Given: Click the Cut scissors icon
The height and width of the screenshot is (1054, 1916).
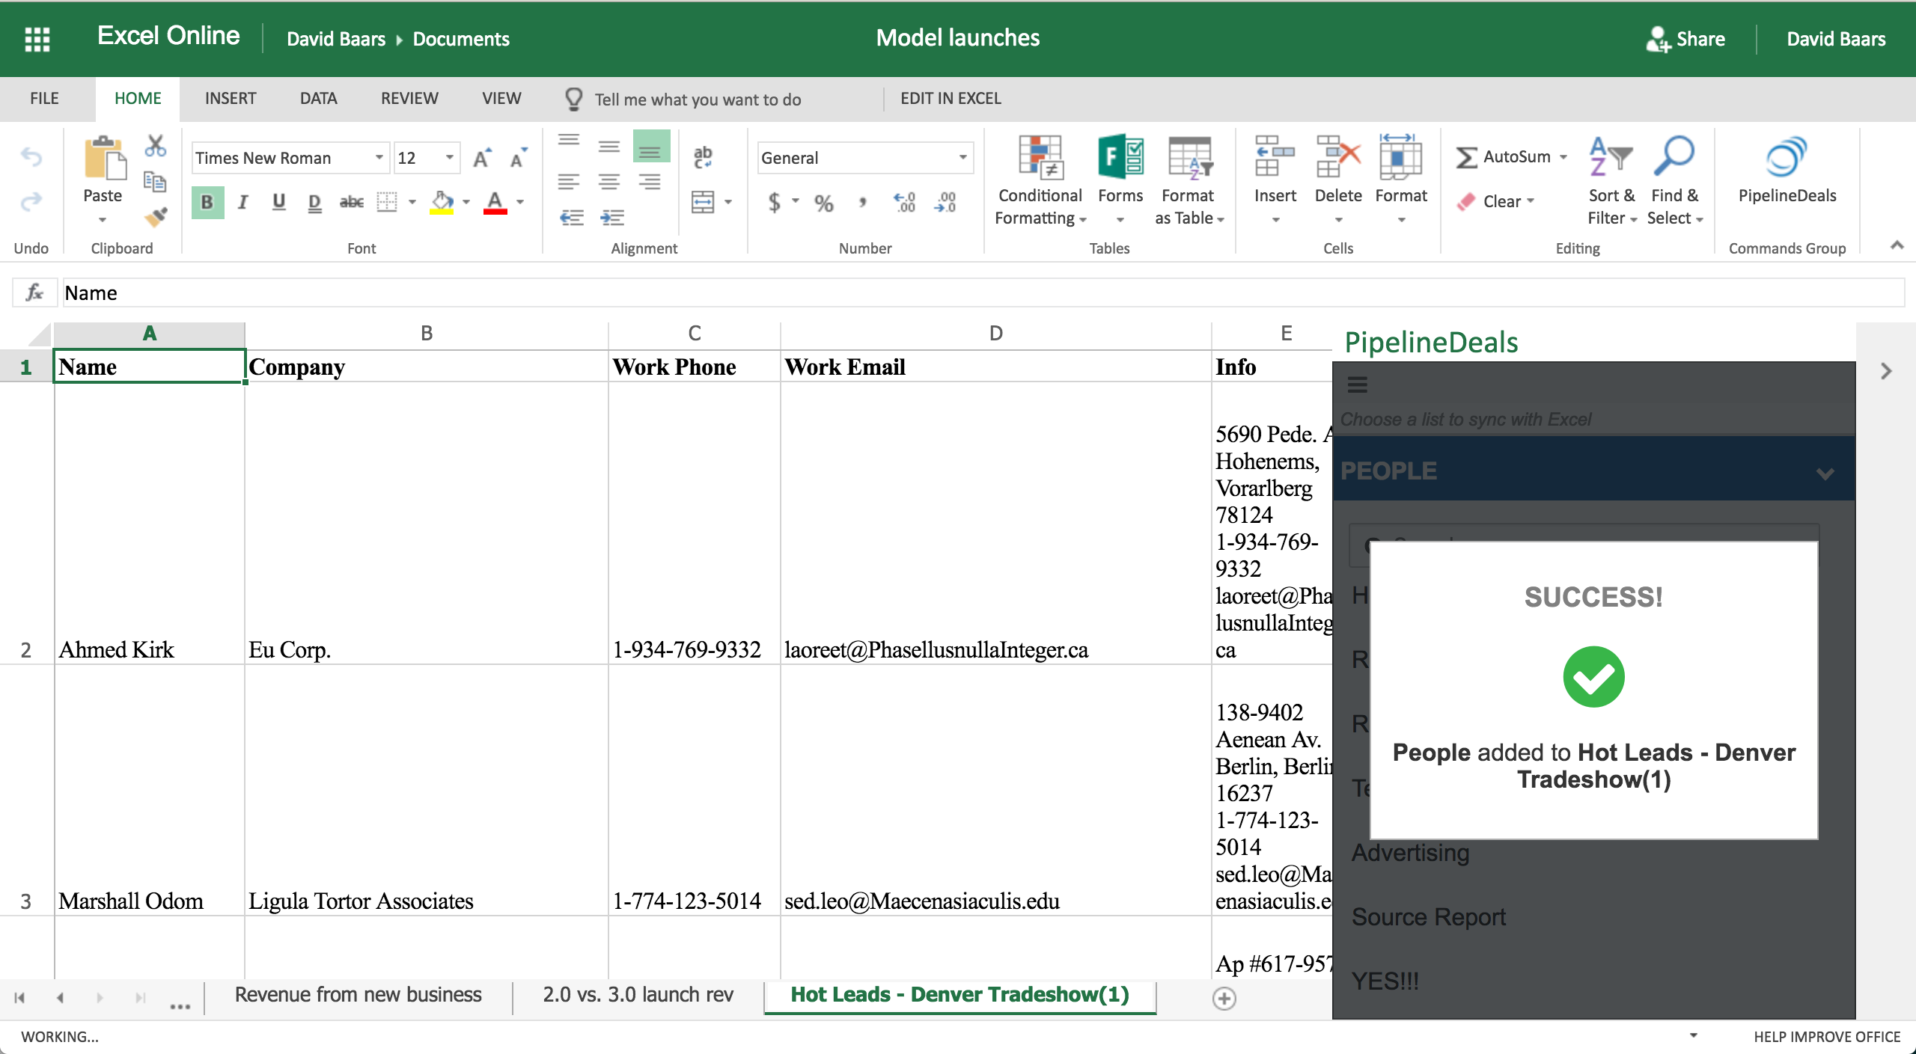Looking at the screenshot, I should 156,145.
